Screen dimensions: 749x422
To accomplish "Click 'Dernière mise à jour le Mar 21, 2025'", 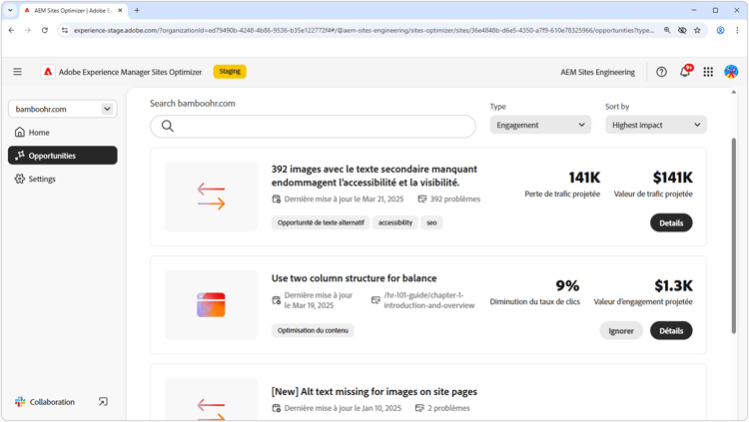I will (x=344, y=200).
